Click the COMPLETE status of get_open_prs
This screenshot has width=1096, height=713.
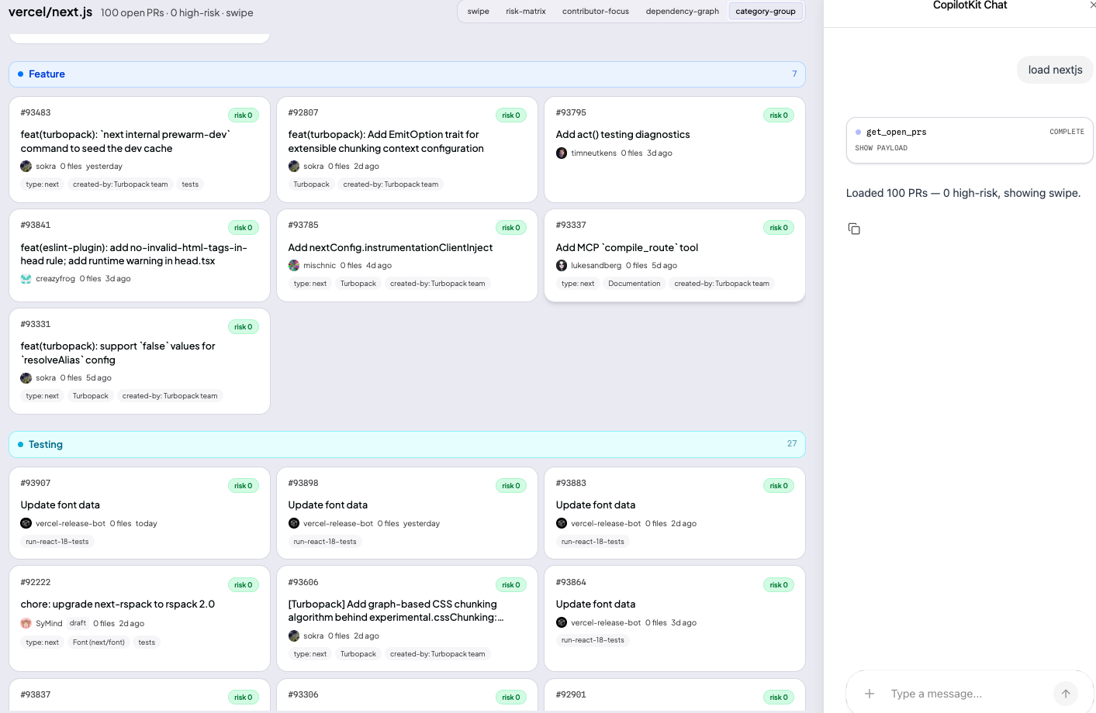(1067, 132)
